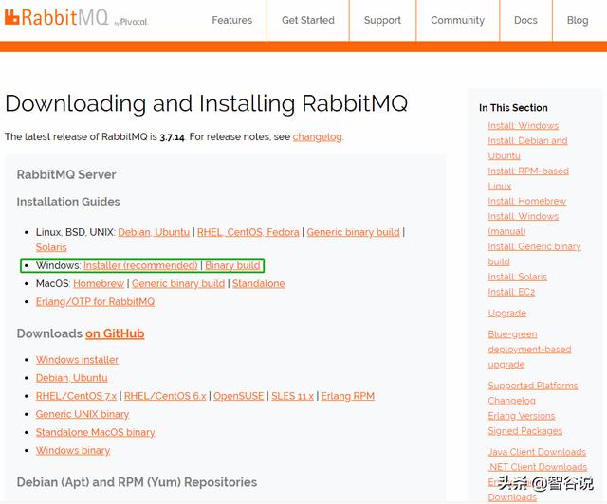Open the Windows Installer (recommended) link
Screen dimensions: 607x504
140,265
